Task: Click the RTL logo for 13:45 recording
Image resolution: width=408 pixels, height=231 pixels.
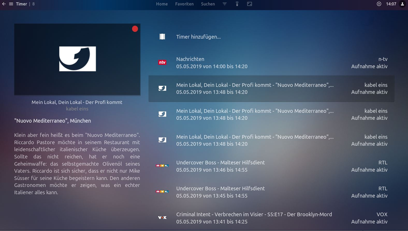Action: click(x=162, y=191)
